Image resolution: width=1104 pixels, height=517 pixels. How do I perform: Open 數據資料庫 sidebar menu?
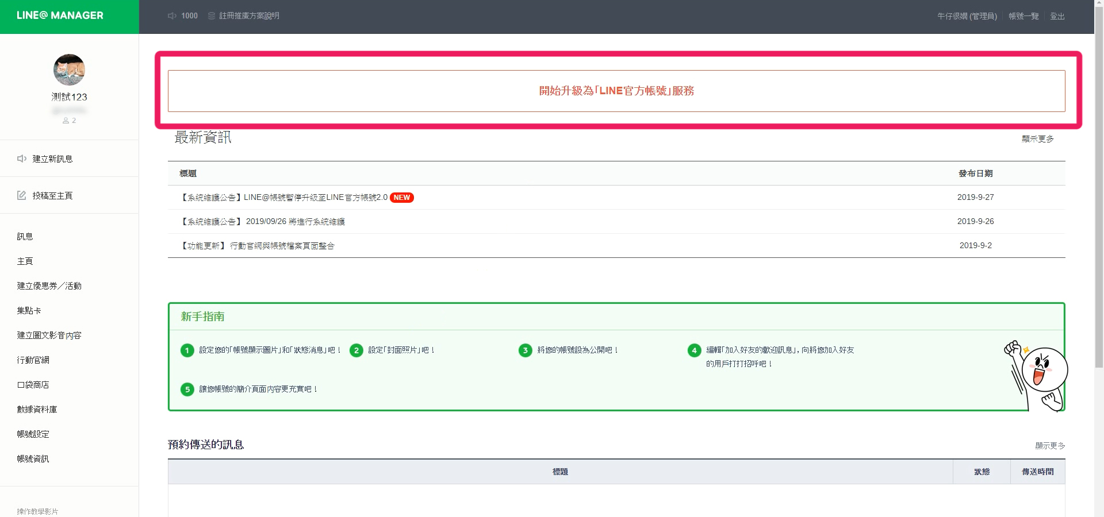[x=37, y=409]
